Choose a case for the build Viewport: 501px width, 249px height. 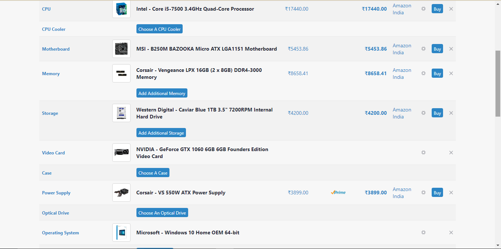tap(153, 173)
